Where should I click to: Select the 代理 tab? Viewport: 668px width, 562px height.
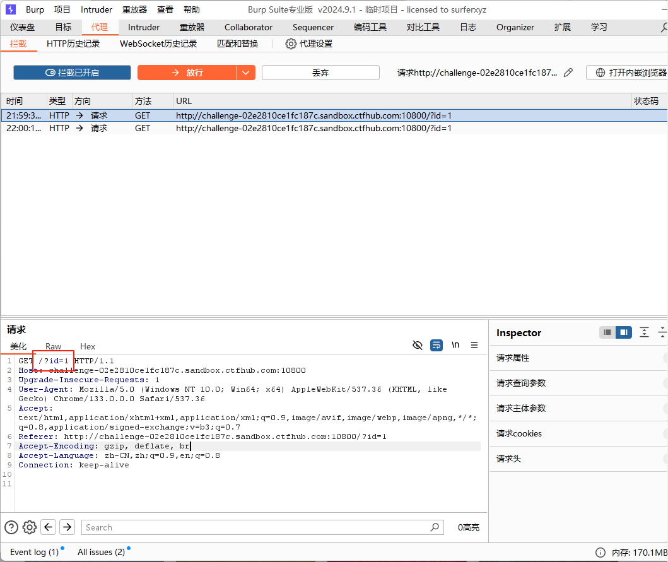point(100,27)
